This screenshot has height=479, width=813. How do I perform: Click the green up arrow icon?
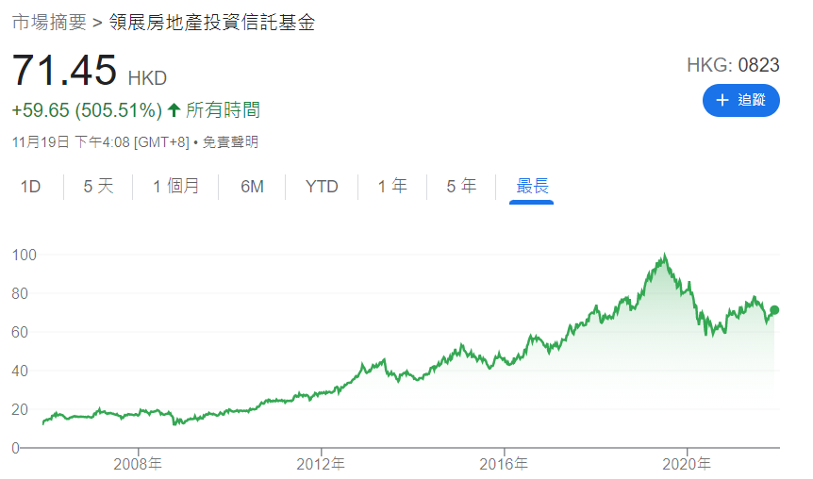pyautogui.click(x=174, y=110)
